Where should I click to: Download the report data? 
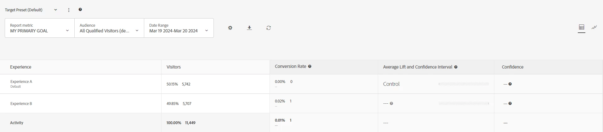249,28
